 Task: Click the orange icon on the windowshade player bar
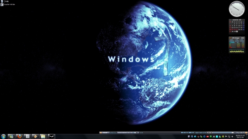pos(101,133)
